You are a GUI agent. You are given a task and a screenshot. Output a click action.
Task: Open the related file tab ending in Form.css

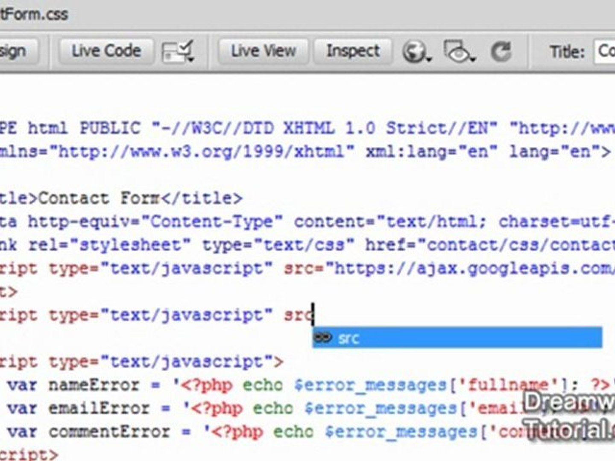pyautogui.click(x=34, y=15)
